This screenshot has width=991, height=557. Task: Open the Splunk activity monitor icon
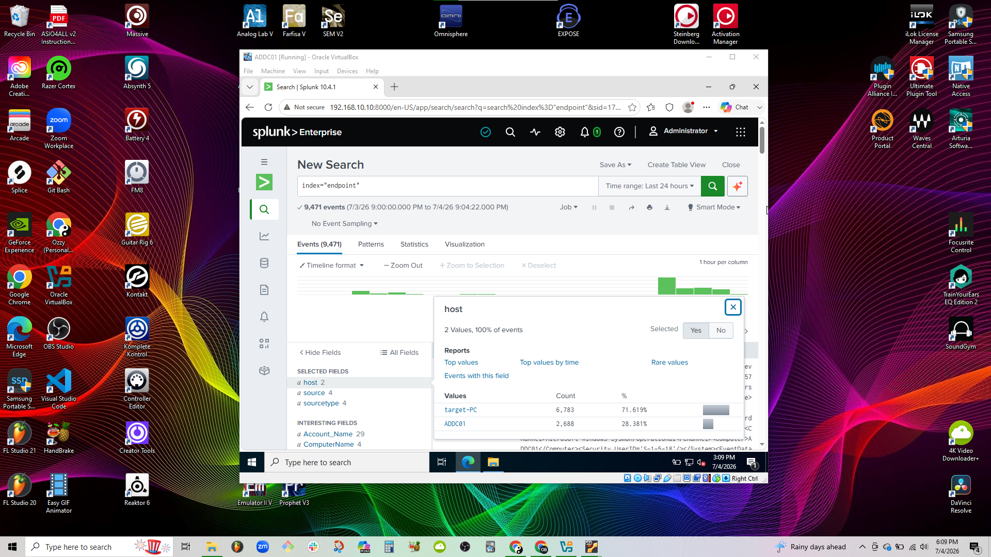point(535,132)
